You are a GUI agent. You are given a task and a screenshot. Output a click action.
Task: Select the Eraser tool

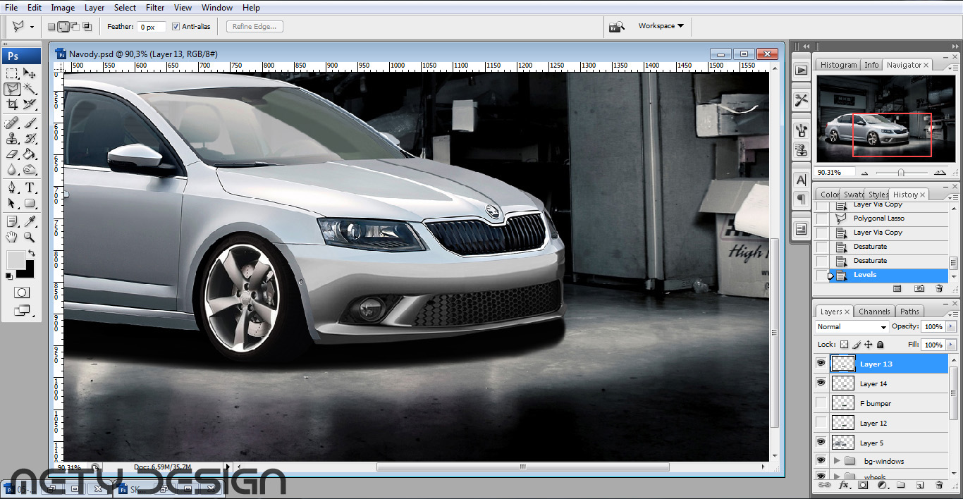12,154
